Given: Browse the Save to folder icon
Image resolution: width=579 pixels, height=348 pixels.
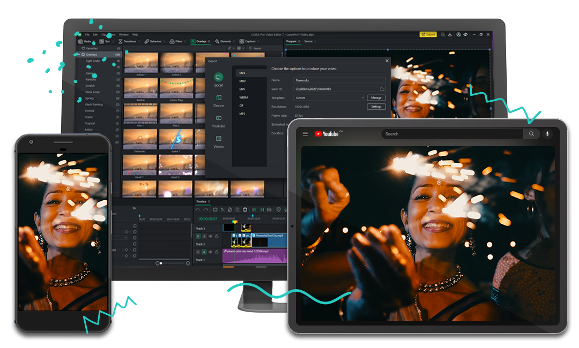Looking at the screenshot, I should coord(382,89).
